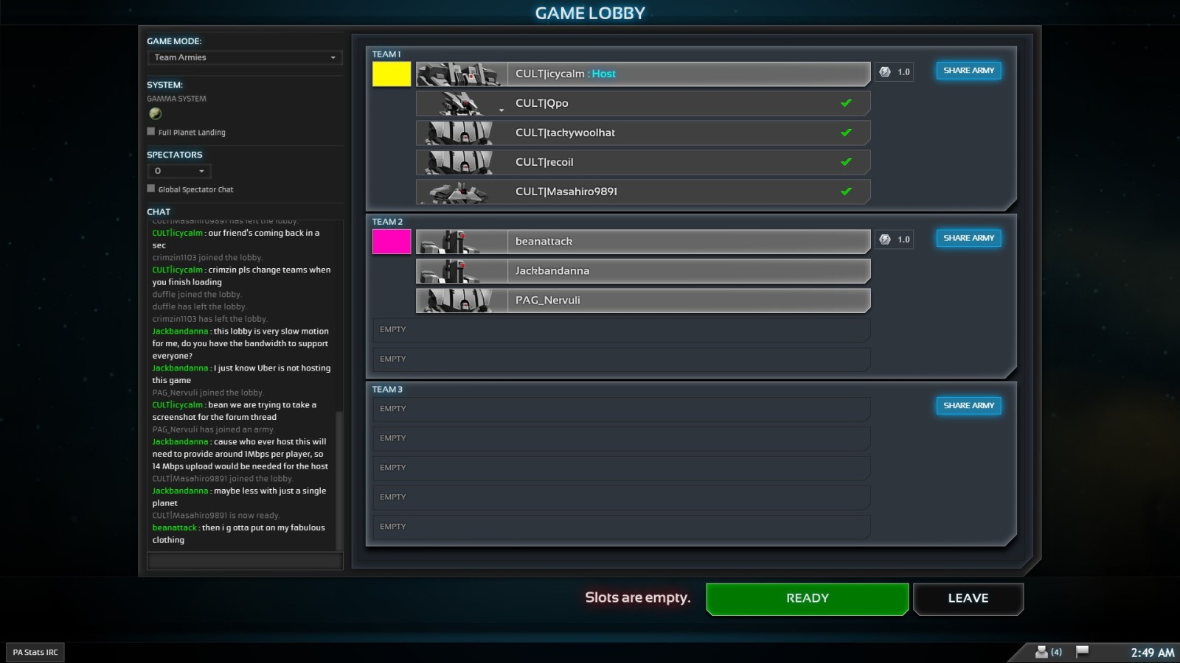Image resolution: width=1180 pixels, height=663 pixels.
Task: Click Team 2's magenta color swatch
Action: pyautogui.click(x=392, y=242)
